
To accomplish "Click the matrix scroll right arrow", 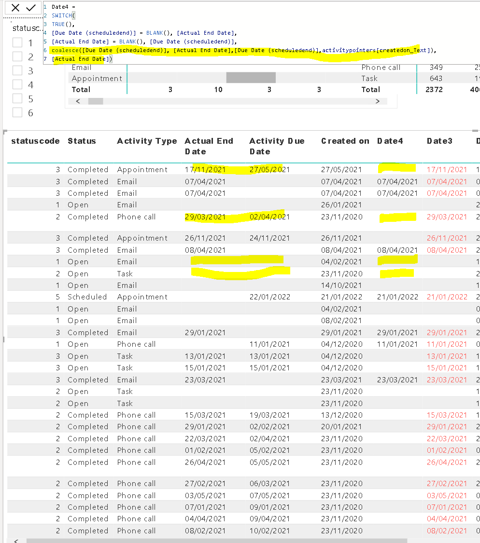I will tap(377, 101).
